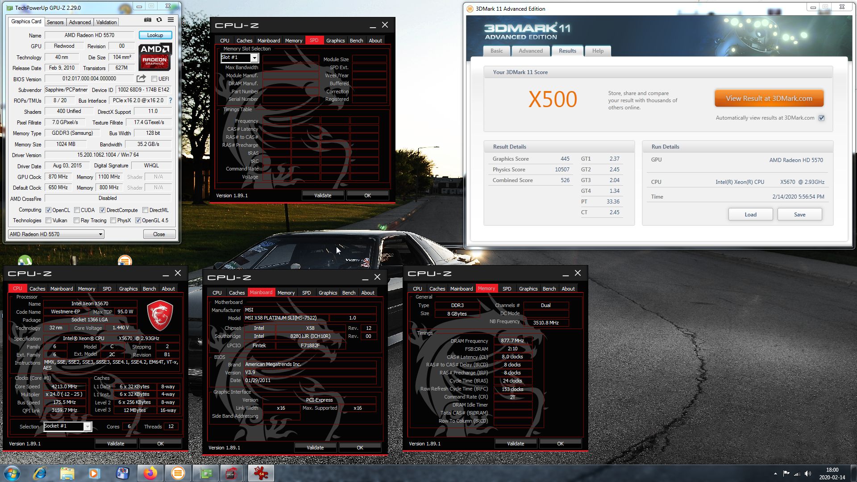The height and width of the screenshot is (482, 857).
Task: Switch to the Advanced tab in GPU-Z
Action: (80, 22)
